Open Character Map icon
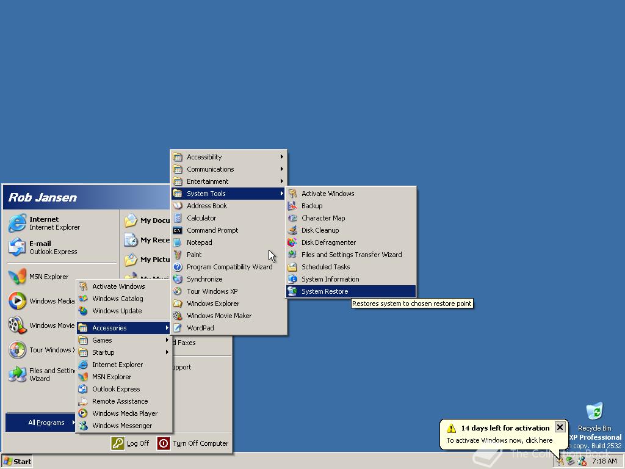The width and height of the screenshot is (625, 469). [x=292, y=218]
